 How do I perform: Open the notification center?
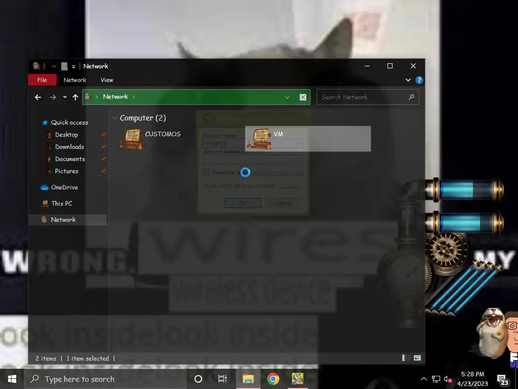pyautogui.click(x=503, y=379)
